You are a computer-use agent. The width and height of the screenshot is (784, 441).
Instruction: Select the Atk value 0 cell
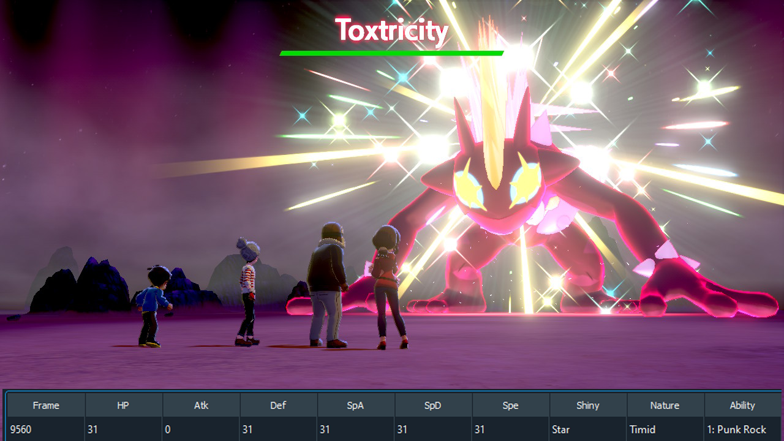click(x=201, y=429)
